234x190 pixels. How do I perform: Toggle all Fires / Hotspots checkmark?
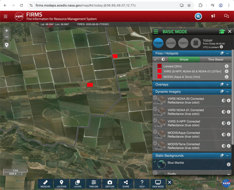coord(156,59)
